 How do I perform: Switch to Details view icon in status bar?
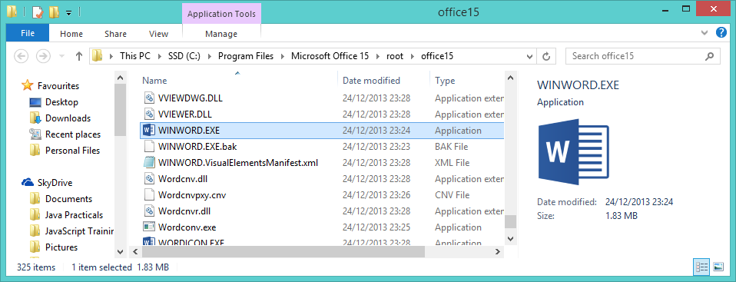pos(701,267)
